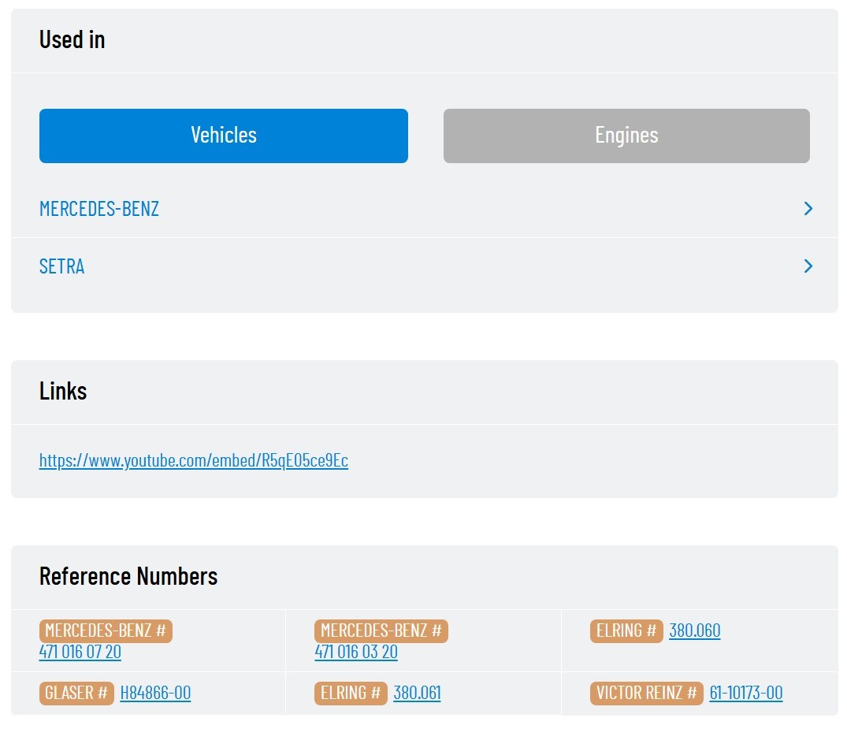Viewport: 847px width, 729px height.
Task: Open reference number 471 016 03 20
Action: (x=356, y=652)
